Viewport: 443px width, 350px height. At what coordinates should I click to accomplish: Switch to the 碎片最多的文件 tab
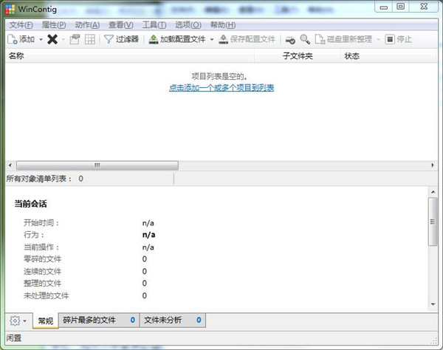(x=99, y=320)
